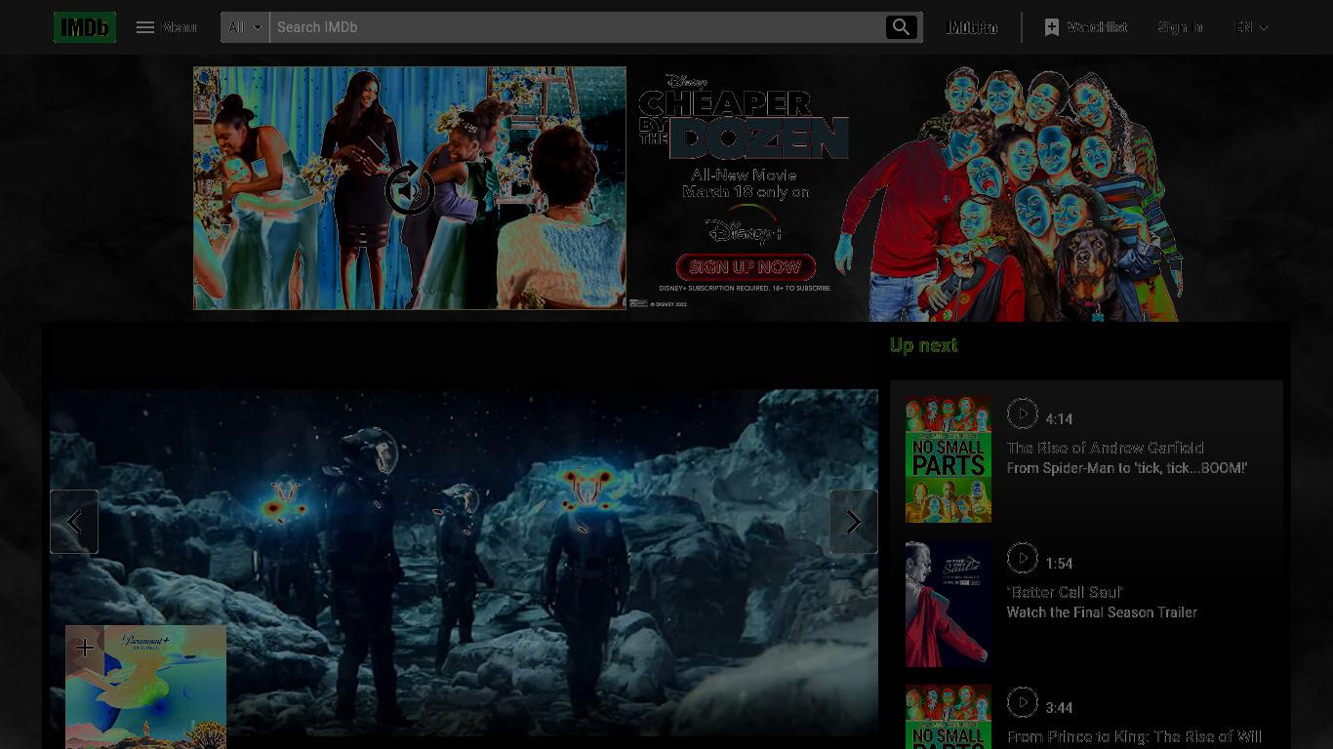Viewport: 1333px width, 749px height.
Task: Click Sign In
Action: tap(1180, 27)
